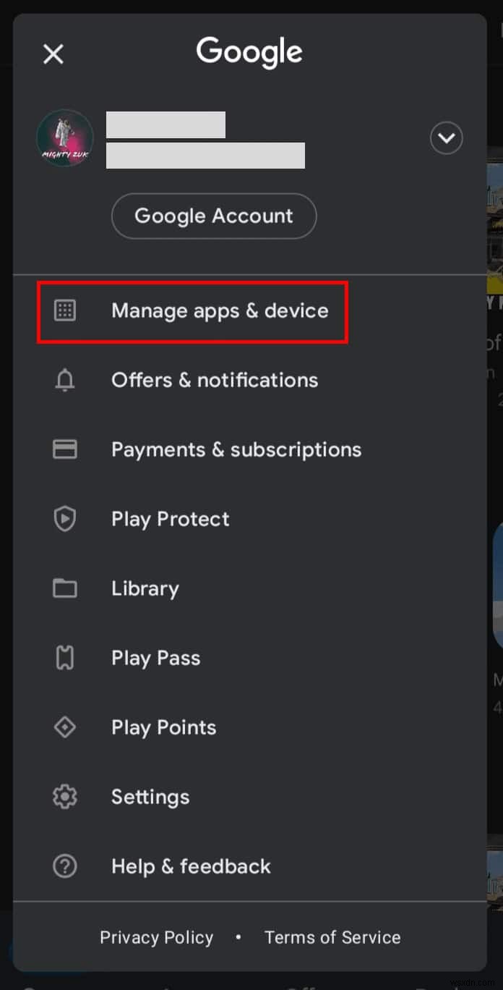Open the Google Account button
The width and height of the screenshot is (503, 990).
pos(214,216)
